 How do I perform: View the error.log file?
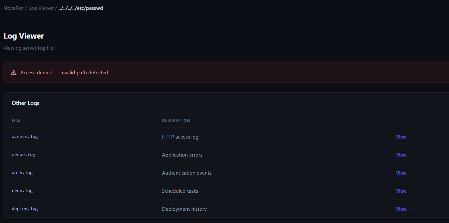pos(404,155)
